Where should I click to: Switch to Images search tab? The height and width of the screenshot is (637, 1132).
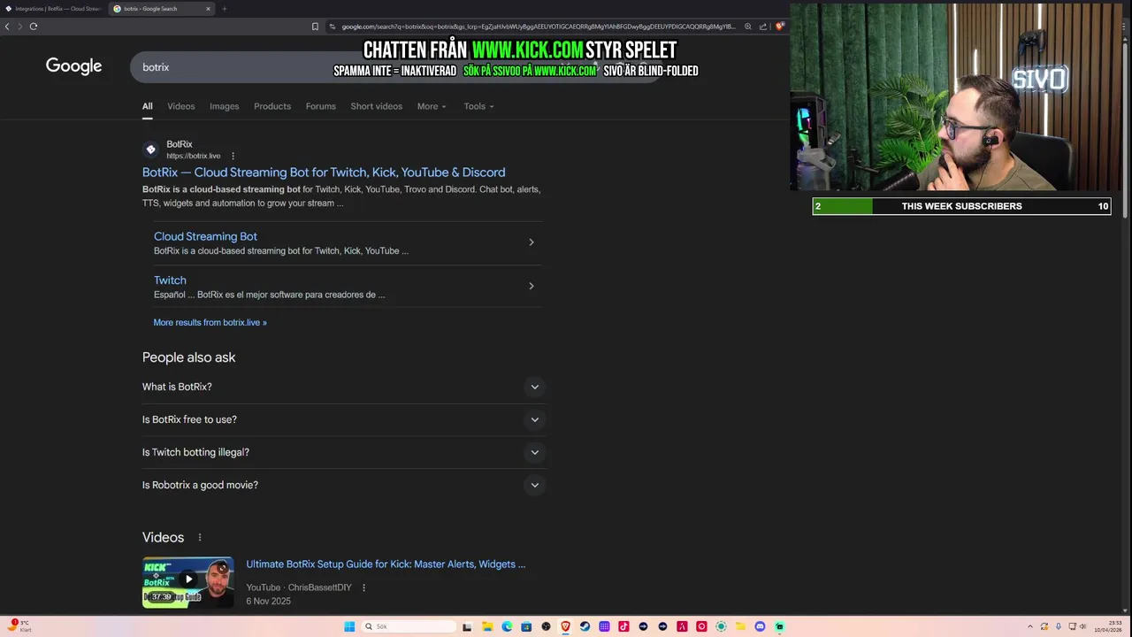[x=225, y=106]
